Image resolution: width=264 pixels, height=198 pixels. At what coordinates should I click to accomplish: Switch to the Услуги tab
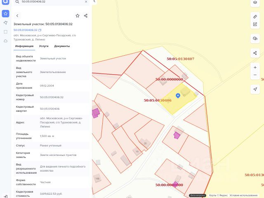(44, 46)
